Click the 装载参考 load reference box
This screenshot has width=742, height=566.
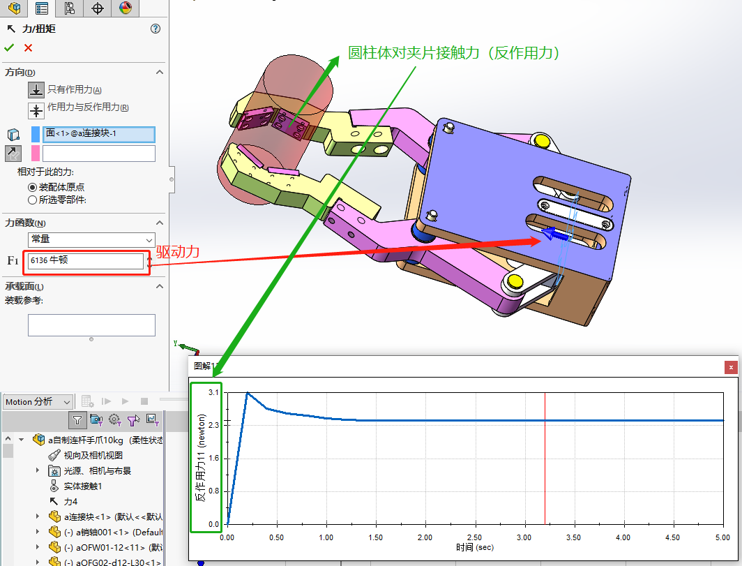(x=91, y=325)
